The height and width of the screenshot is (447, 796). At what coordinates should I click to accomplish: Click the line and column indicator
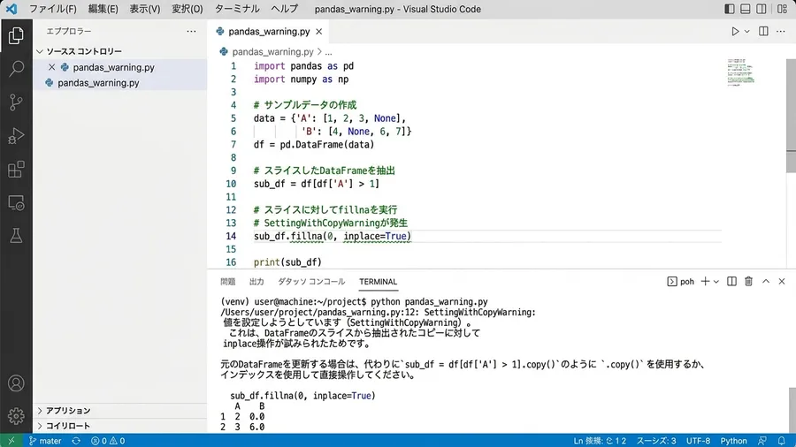[600, 441]
